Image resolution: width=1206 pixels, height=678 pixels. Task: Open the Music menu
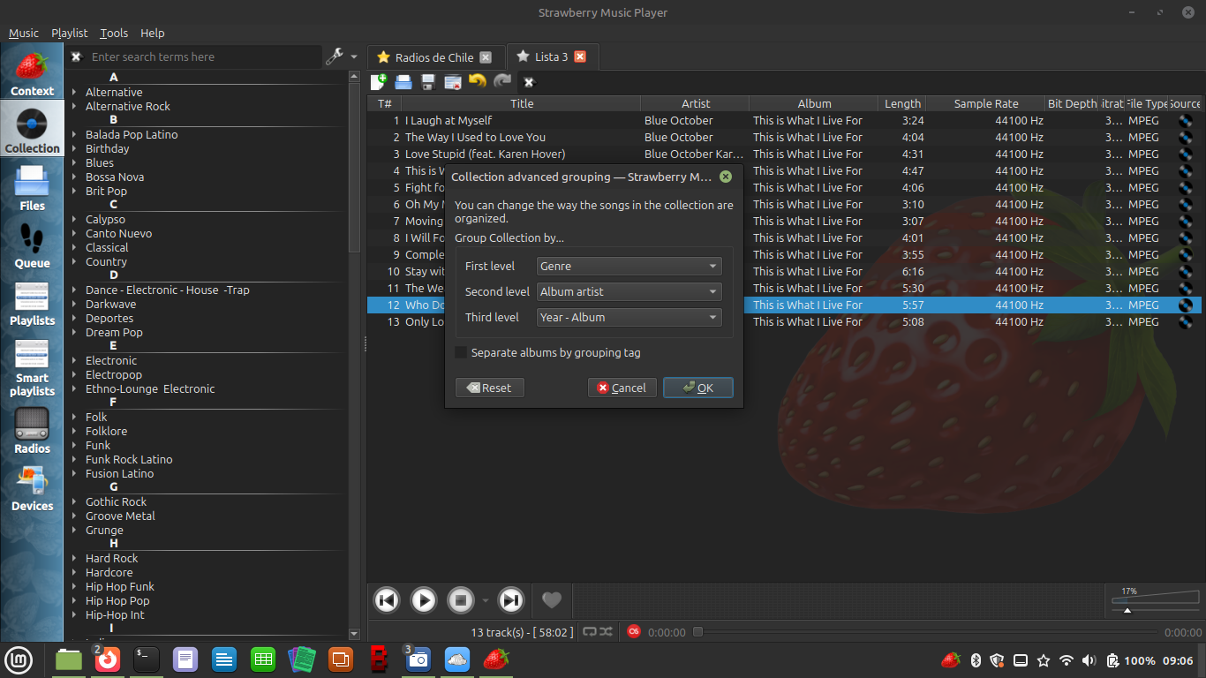coord(24,33)
